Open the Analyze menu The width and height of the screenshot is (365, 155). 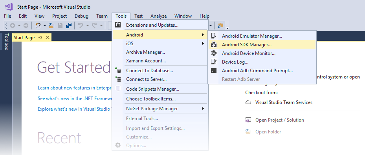[158, 16]
